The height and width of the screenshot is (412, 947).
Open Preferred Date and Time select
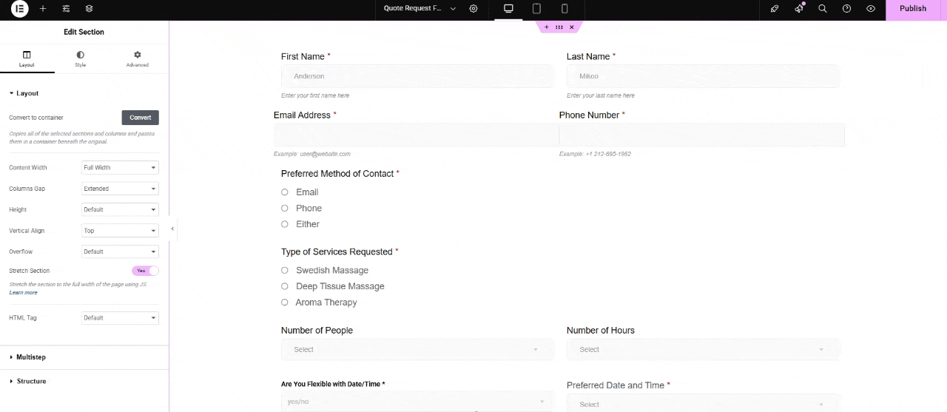[703, 404]
